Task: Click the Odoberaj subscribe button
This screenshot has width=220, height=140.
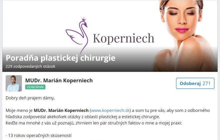Action: click(195, 83)
